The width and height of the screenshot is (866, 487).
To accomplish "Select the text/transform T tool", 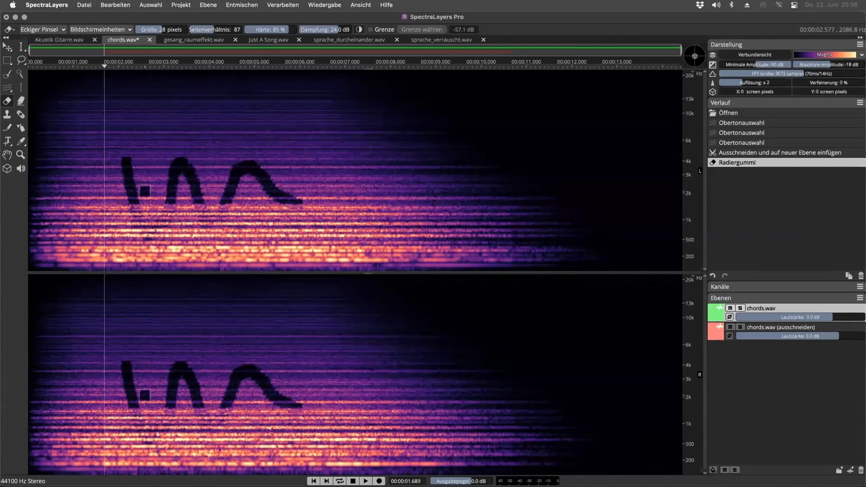I will click(7, 142).
